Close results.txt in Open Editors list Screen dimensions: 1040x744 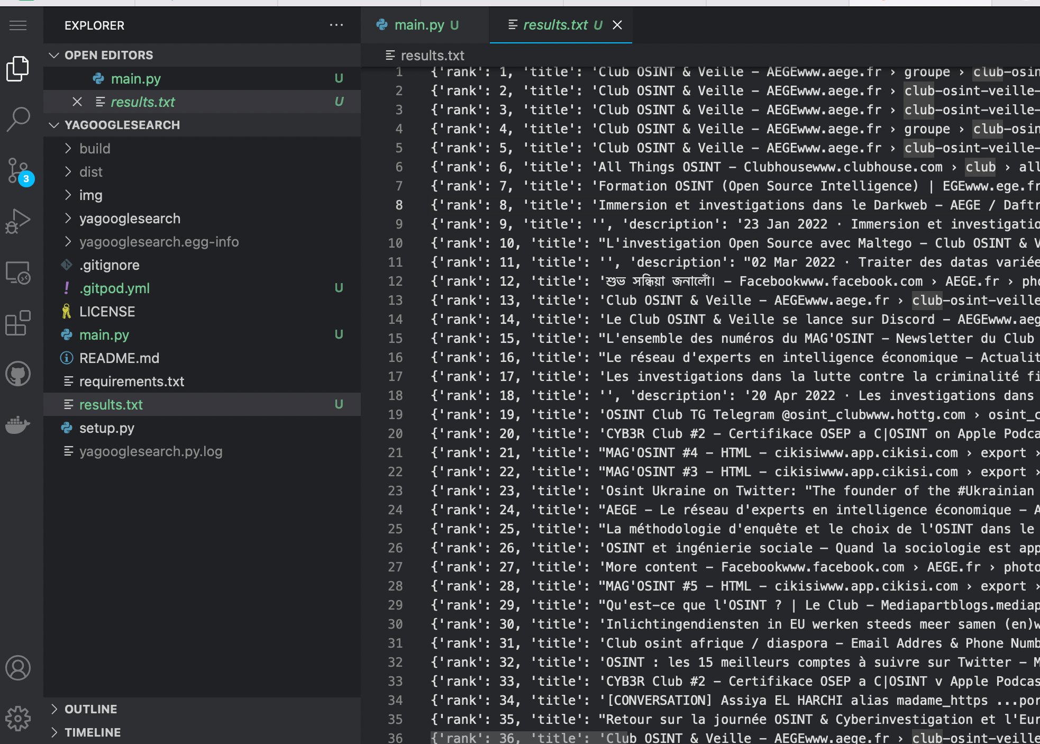[77, 102]
